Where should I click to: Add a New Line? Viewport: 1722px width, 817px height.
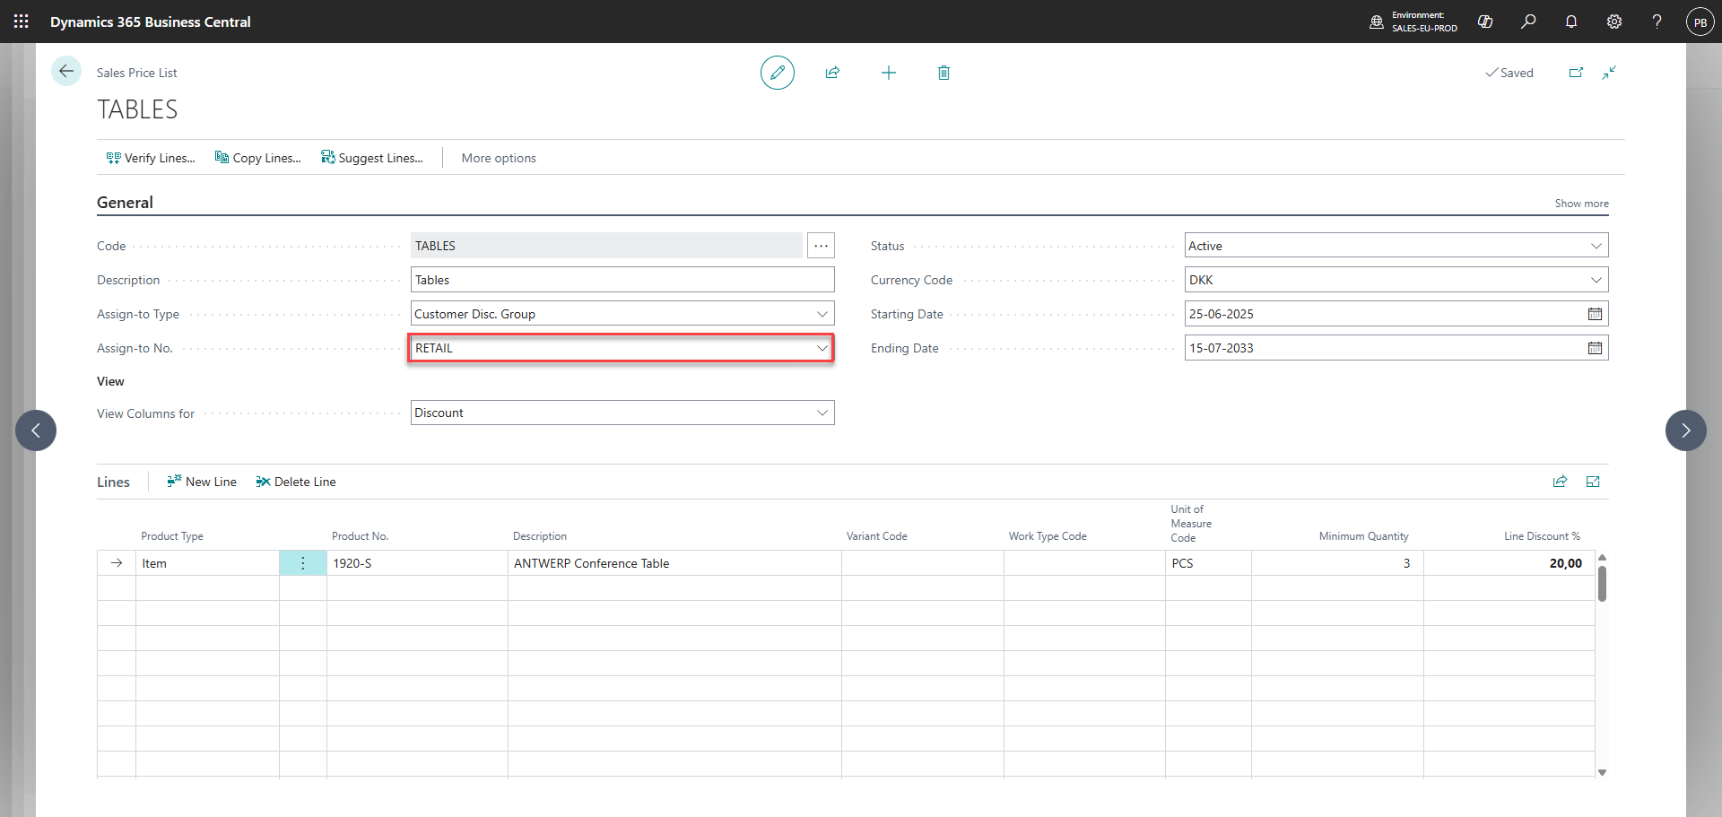[202, 482]
